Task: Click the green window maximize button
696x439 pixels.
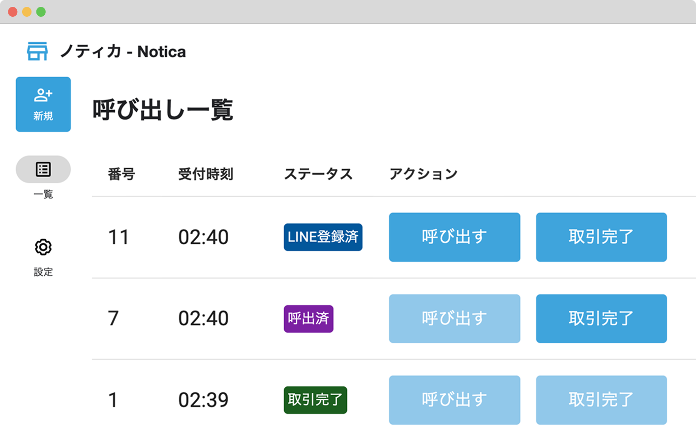Action: coord(41,12)
